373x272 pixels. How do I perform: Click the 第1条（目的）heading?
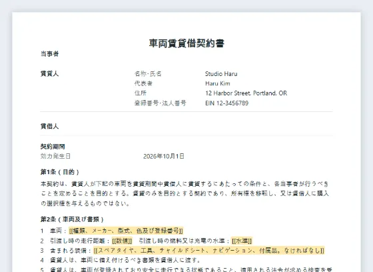60,172
